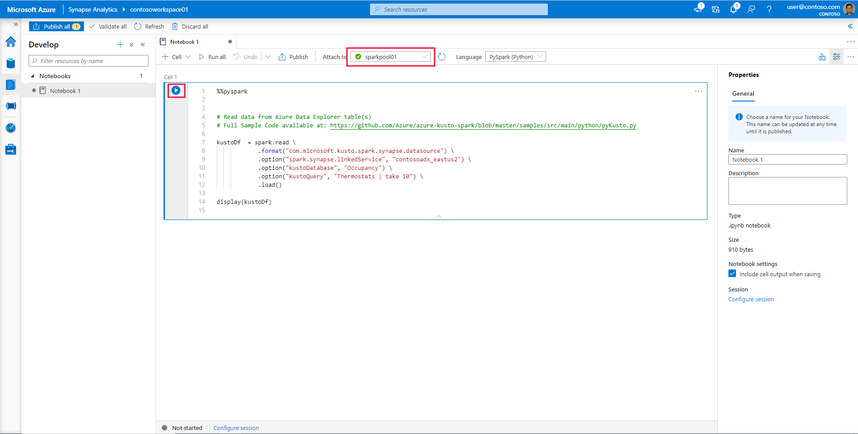Run Cell 1 with play button
Screen dimensions: 858x434
176,91
